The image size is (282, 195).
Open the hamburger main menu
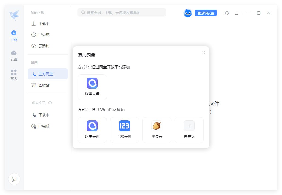[237, 13]
